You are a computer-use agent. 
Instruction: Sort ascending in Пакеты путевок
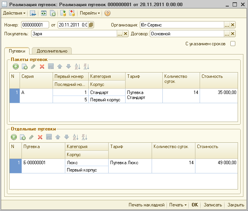(78, 66)
